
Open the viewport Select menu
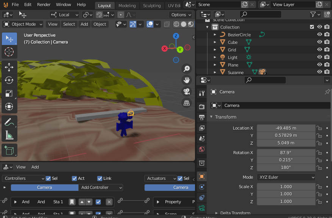[x=69, y=24]
